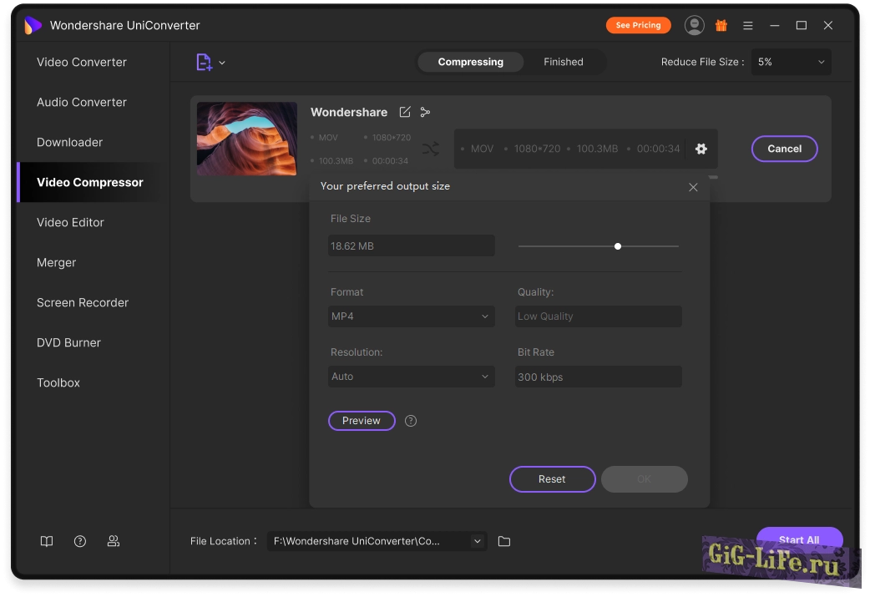The width and height of the screenshot is (870, 597).
Task: Expand the File Location path dropdown
Action: (x=477, y=541)
